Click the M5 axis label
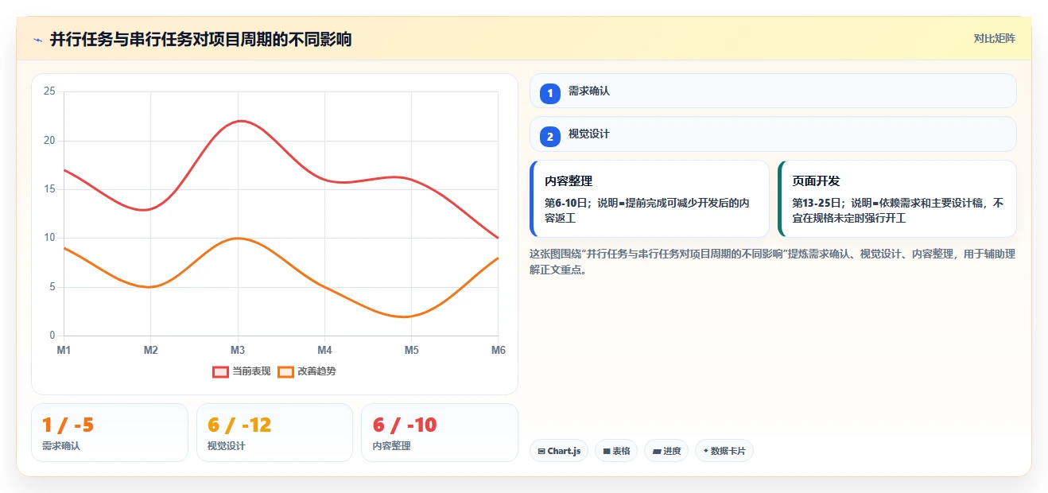The image size is (1048, 493). tap(411, 350)
